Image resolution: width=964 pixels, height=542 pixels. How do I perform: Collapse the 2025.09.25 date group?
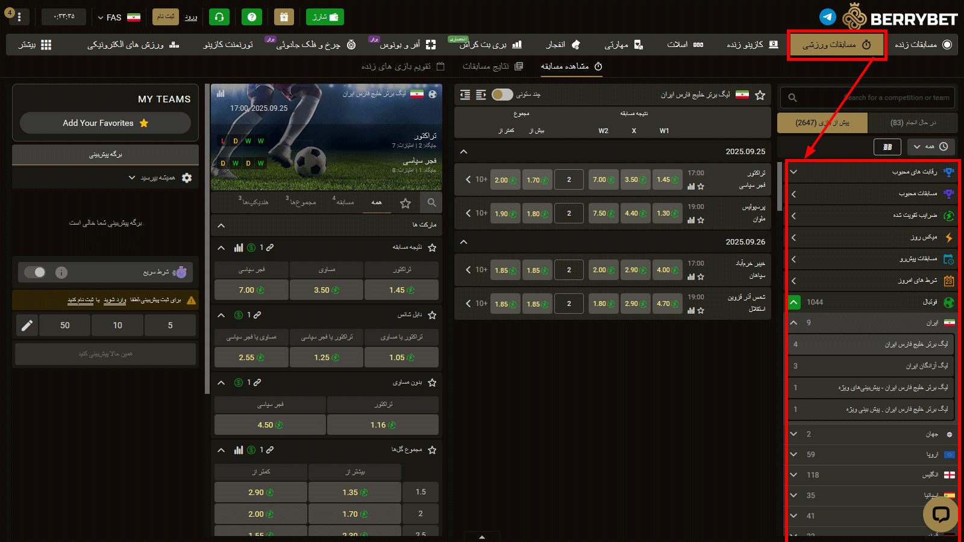pyautogui.click(x=463, y=152)
